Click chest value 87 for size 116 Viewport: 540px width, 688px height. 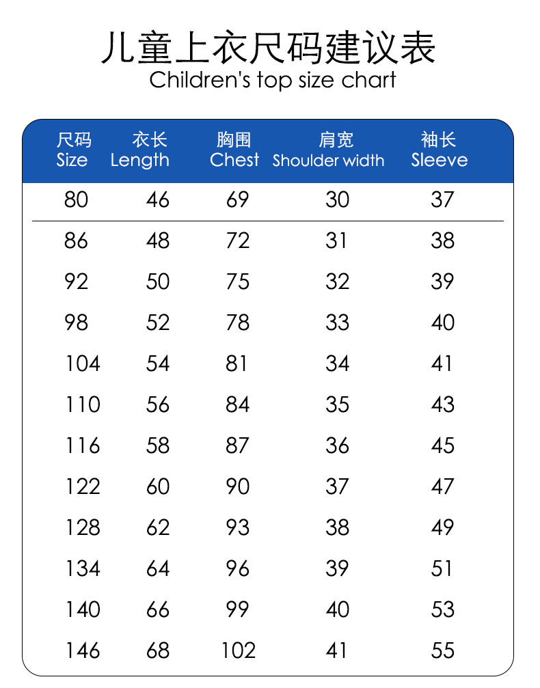coord(238,445)
